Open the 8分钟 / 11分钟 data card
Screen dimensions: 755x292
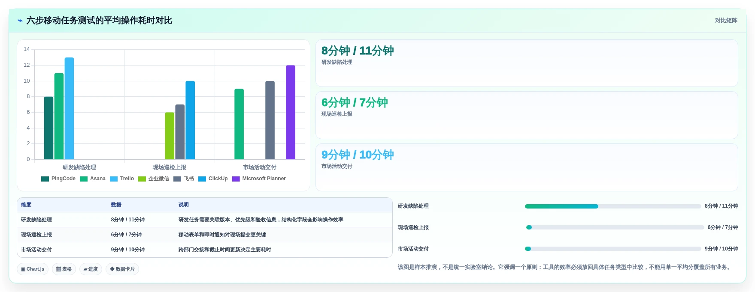coord(527,63)
